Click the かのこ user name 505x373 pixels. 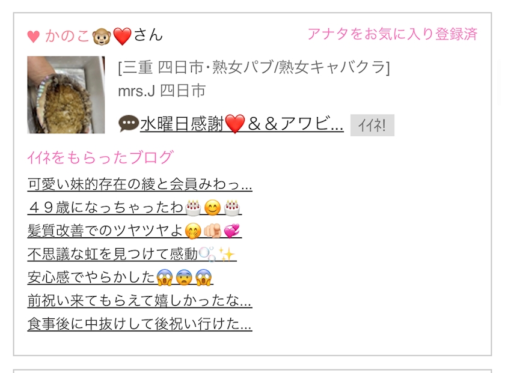[x=67, y=35]
